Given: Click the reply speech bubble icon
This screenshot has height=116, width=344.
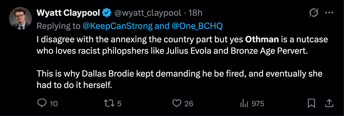Looking at the screenshot, I should coord(42,103).
